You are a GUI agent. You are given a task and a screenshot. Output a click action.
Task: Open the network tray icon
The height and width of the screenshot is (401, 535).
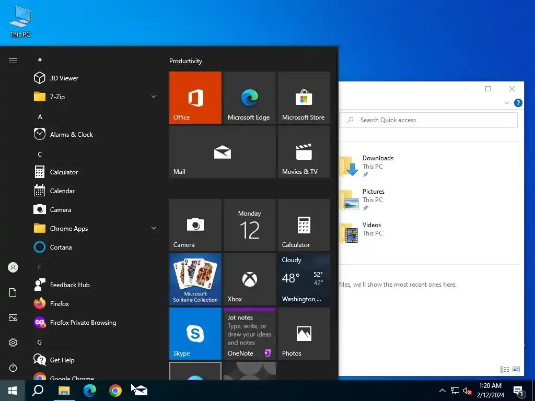tap(455, 391)
